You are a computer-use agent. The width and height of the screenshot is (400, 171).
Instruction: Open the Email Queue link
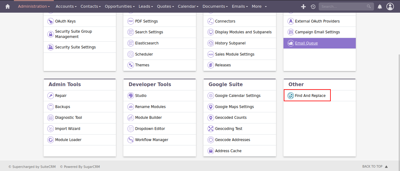[306, 43]
